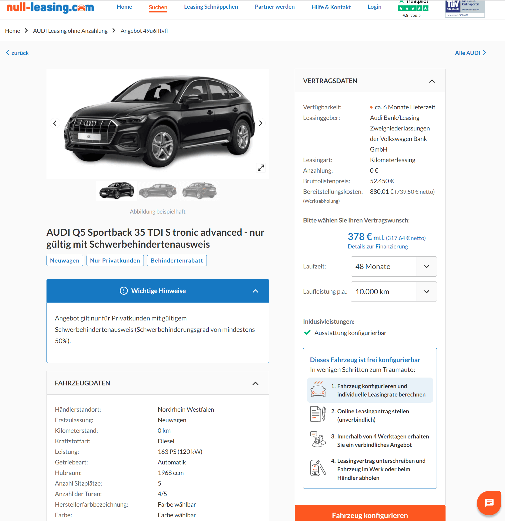Viewport: 505px width, 521px height.
Task: Click the Login link
Action: tap(374, 7)
